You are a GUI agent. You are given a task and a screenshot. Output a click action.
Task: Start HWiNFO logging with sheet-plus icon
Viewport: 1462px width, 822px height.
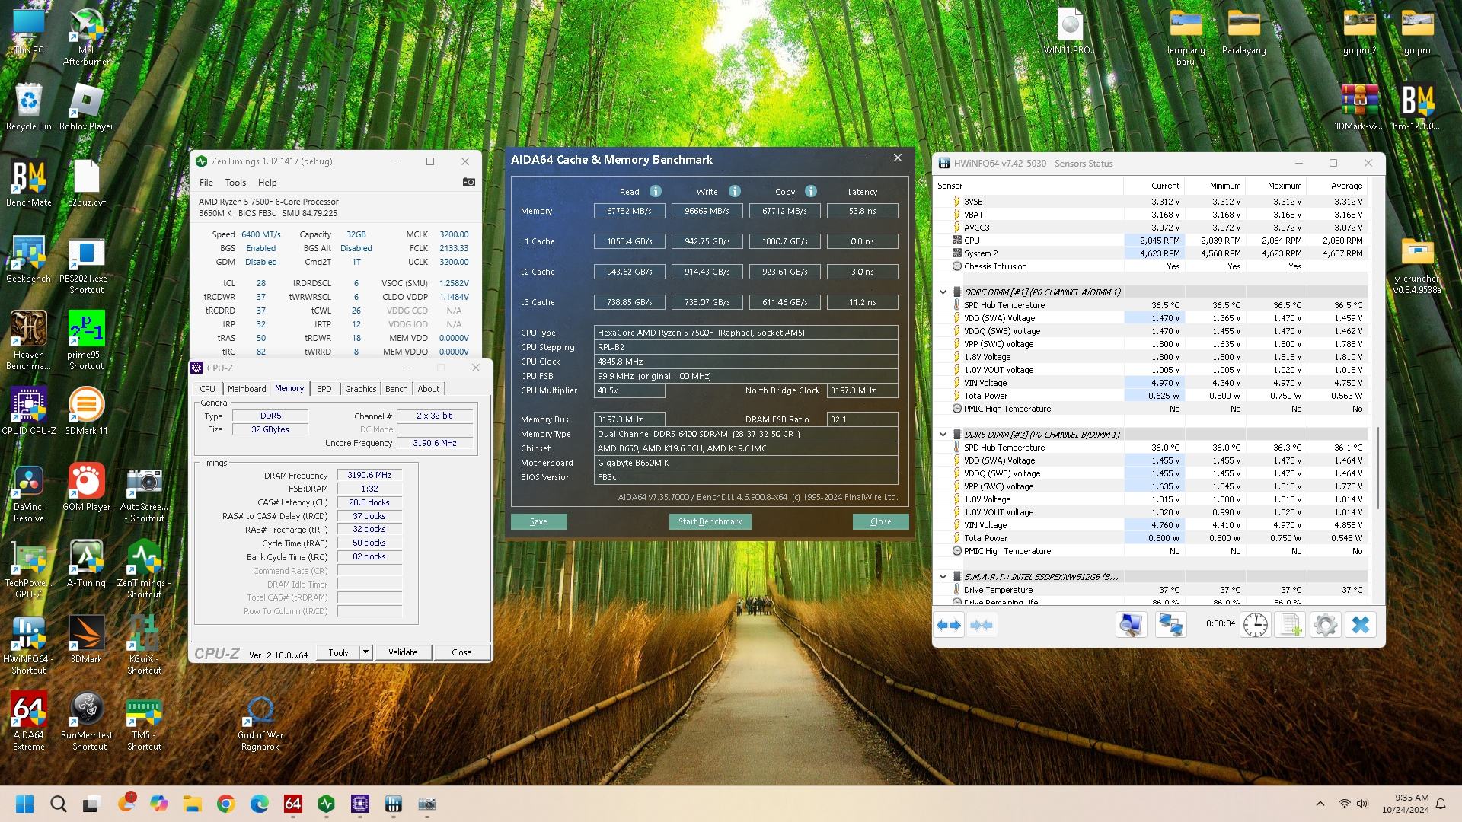1290,625
